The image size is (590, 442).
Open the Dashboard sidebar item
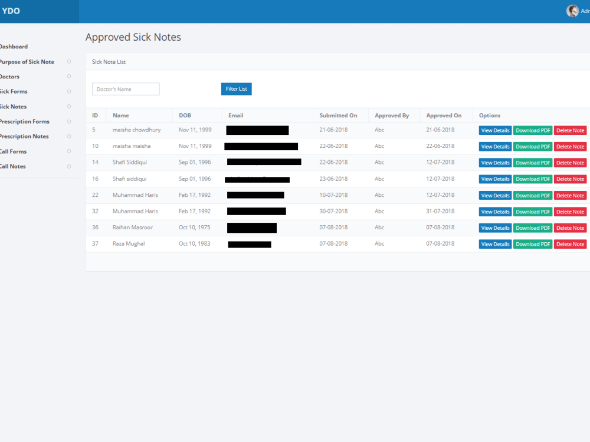pyautogui.click(x=14, y=47)
